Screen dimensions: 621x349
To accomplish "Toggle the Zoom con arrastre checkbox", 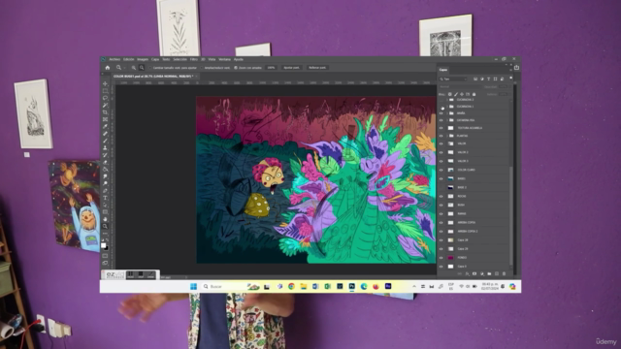I will click(236, 68).
